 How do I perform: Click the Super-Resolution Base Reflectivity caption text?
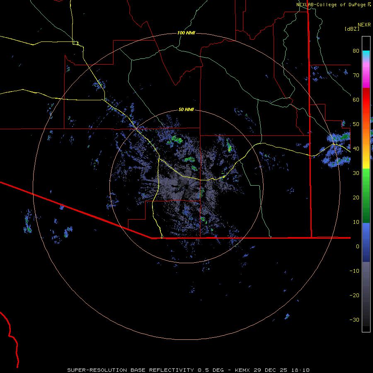(x=188, y=370)
